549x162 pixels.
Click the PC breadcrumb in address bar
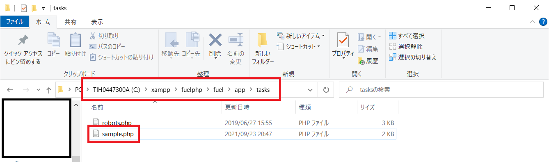point(78,89)
